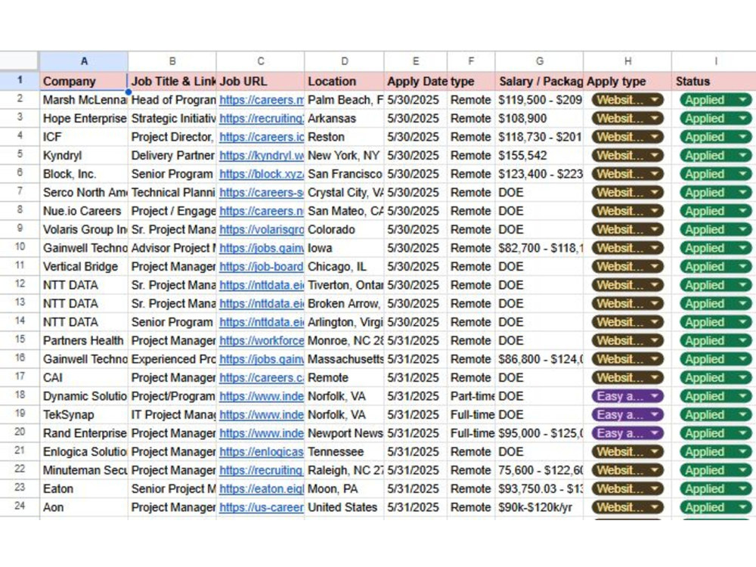Viewport: 756px width, 567px height.
Task: Select the TekSynap company cell
Action: pyautogui.click(x=84, y=414)
